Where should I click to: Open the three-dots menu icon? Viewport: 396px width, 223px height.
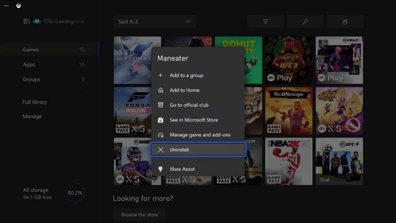6,6
